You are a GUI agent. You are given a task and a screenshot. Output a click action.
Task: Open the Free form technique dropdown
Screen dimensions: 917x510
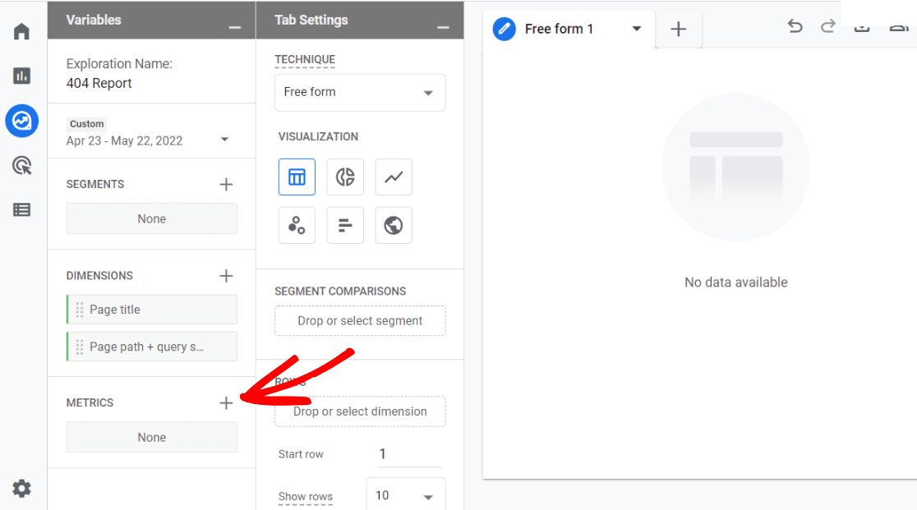[359, 92]
